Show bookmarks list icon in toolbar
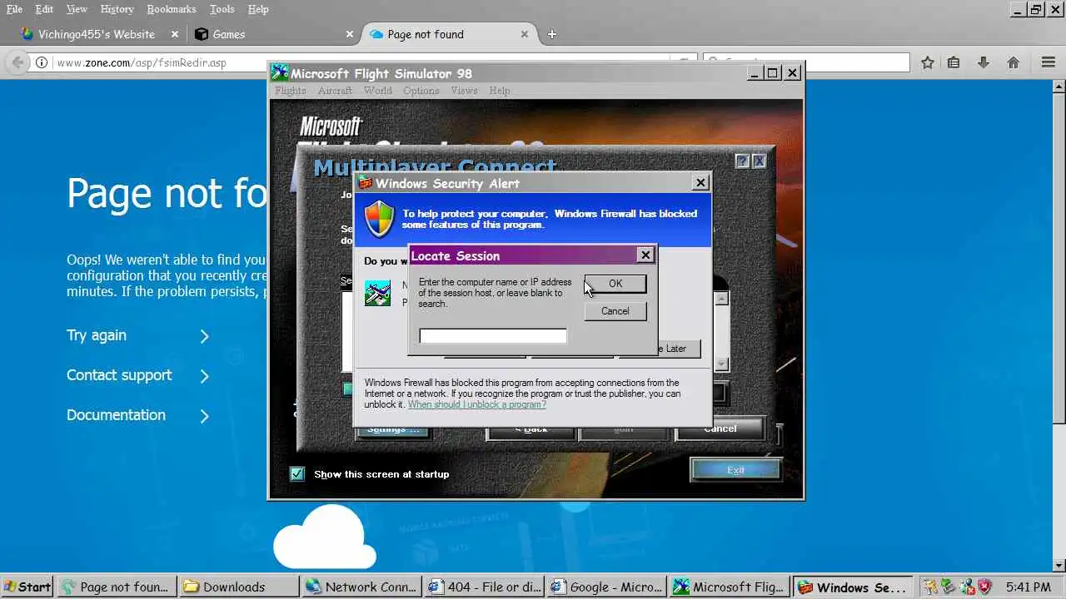Viewport: 1066px width, 599px height. (x=954, y=62)
